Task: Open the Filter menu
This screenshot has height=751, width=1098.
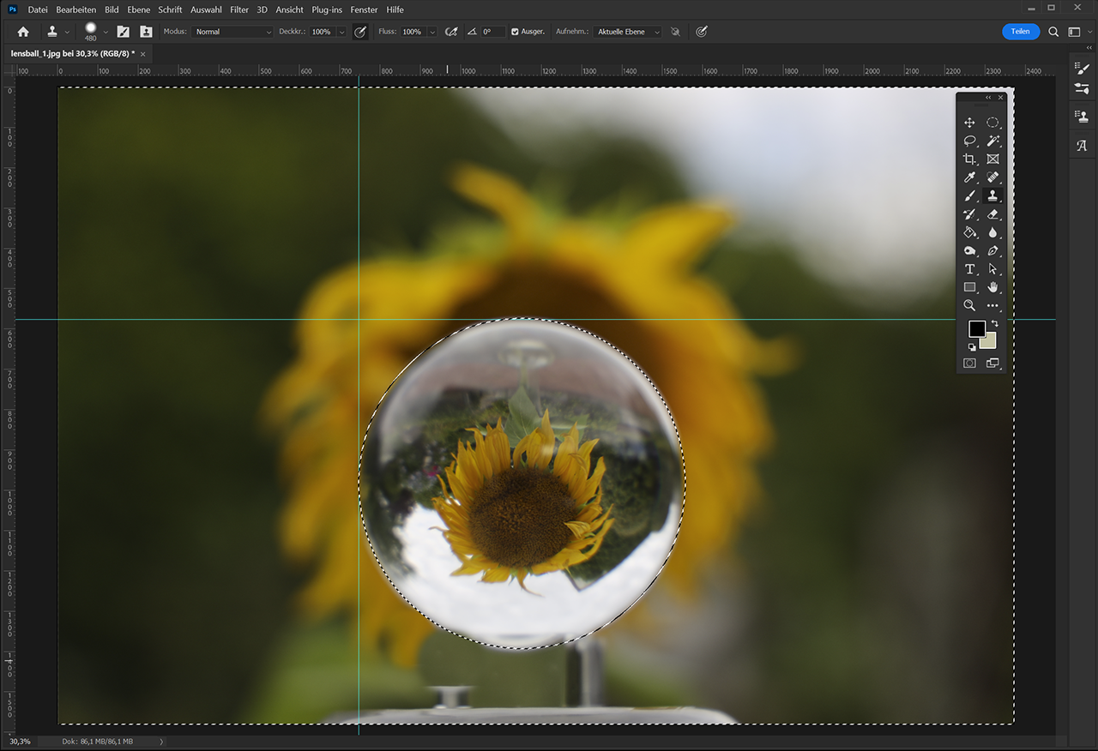Action: pos(239,9)
